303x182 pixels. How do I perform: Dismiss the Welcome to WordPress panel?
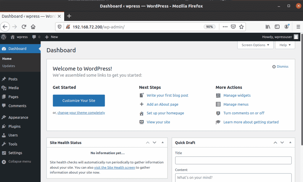click(x=280, y=66)
